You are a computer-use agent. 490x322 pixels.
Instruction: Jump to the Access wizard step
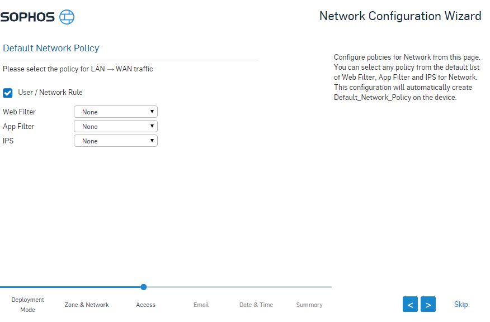tap(145, 305)
